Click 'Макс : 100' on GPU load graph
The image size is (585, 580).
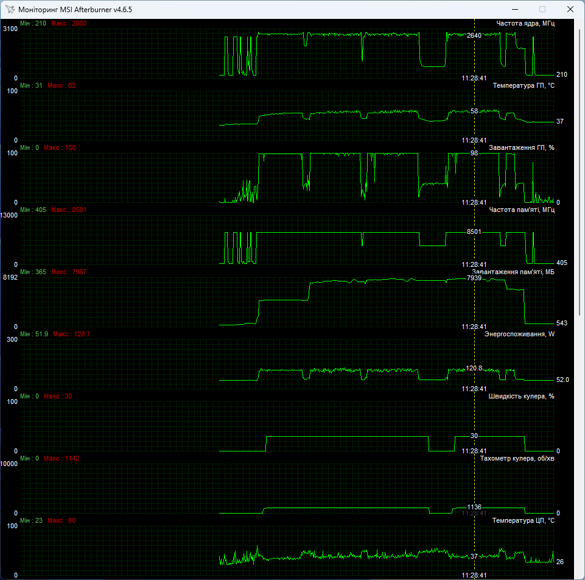pos(60,148)
